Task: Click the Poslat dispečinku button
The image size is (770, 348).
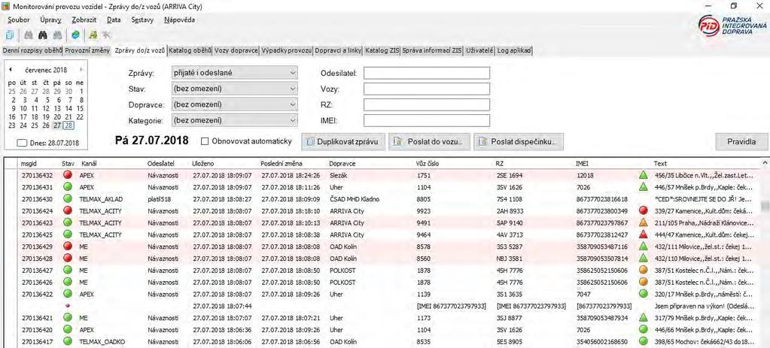Action: coord(519,141)
